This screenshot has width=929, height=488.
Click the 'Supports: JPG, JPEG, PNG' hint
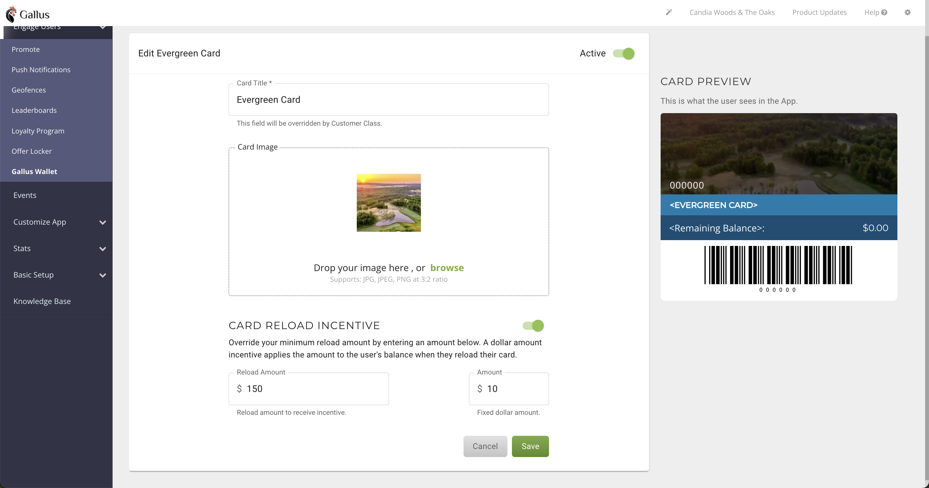pyautogui.click(x=389, y=279)
